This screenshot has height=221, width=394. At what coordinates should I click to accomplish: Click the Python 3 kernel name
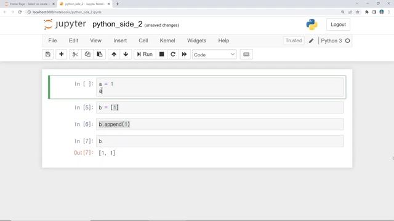point(331,41)
